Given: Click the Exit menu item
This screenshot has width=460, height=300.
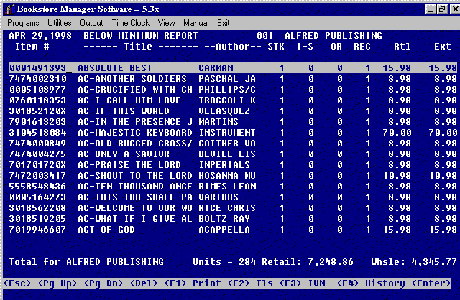Looking at the screenshot, I should point(224,23).
